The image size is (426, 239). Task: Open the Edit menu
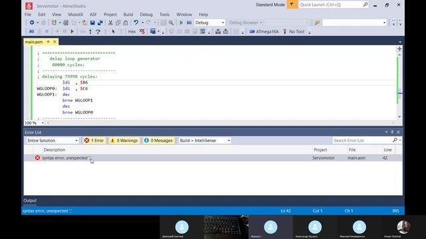(x=41, y=15)
